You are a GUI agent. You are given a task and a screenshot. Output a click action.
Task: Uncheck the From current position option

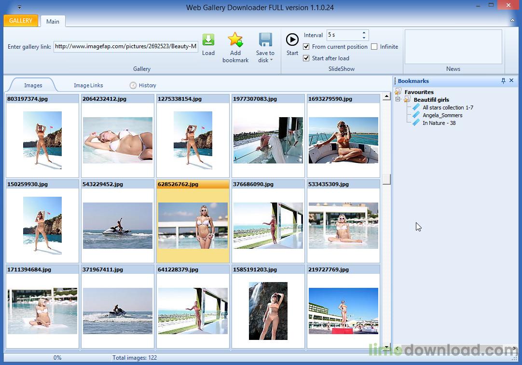[x=306, y=47]
